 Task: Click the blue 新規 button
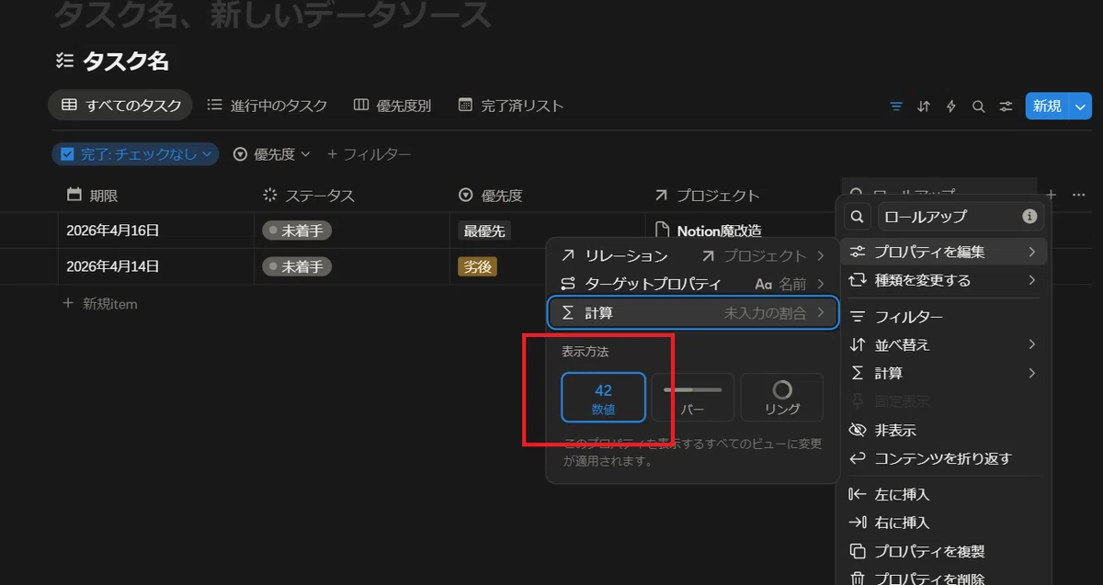point(1047,107)
